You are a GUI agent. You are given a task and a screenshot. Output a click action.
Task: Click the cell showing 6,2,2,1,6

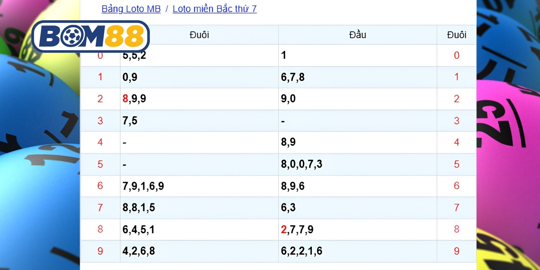coord(357,251)
